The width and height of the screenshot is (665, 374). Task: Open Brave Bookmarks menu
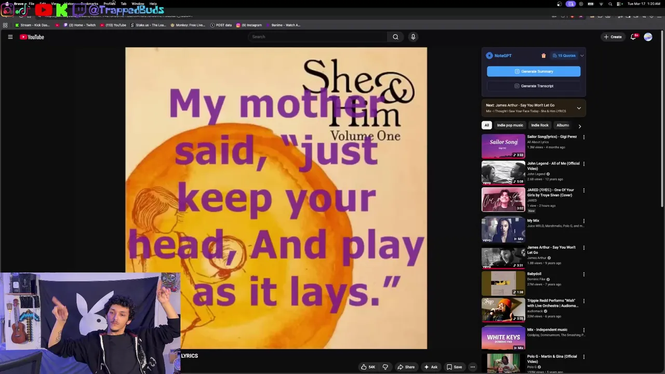click(89, 4)
